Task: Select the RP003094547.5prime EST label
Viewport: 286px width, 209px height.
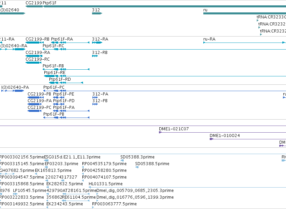Action: 22,177
